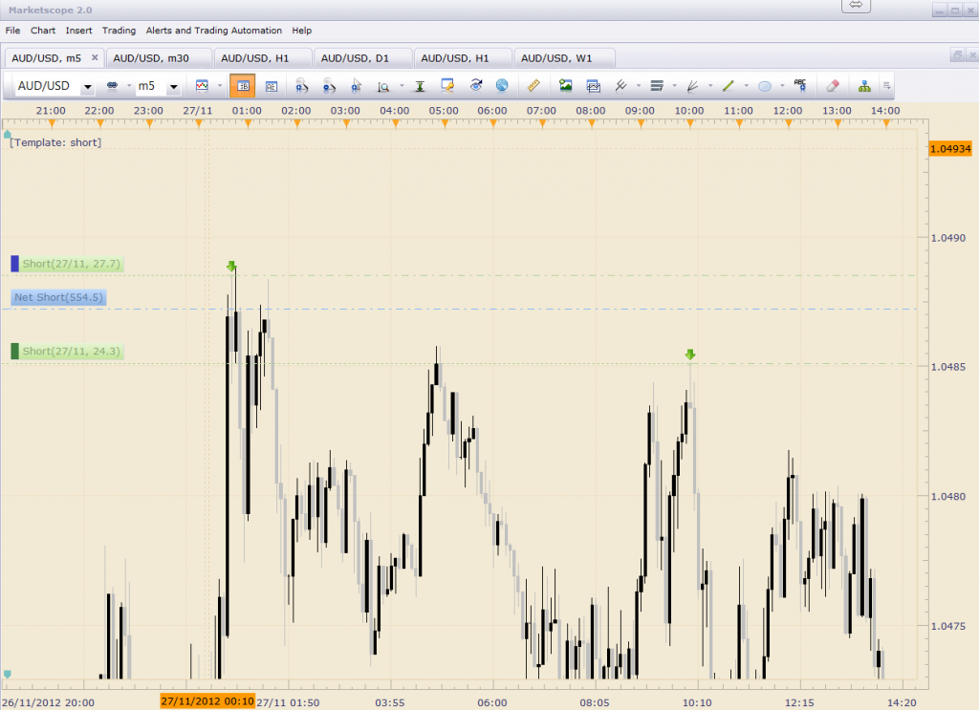This screenshot has height=710, width=979.
Task: Open the m5 timeframe dropdown
Action: pos(173,87)
